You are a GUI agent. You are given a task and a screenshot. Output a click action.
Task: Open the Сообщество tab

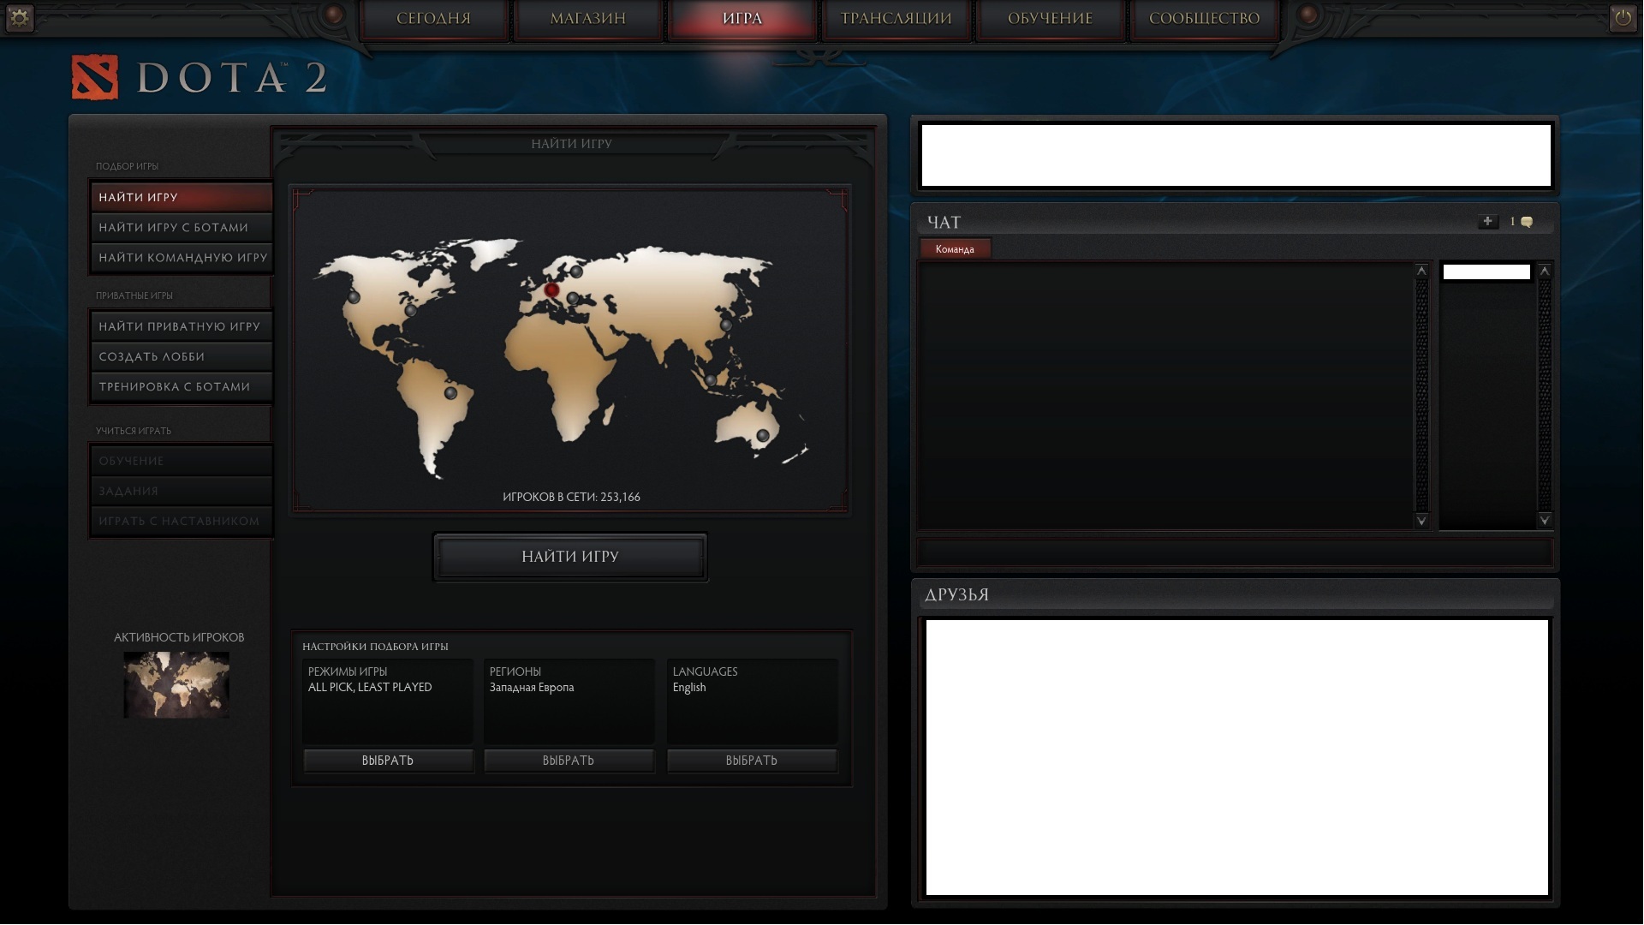pyautogui.click(x=1204, y=18)
